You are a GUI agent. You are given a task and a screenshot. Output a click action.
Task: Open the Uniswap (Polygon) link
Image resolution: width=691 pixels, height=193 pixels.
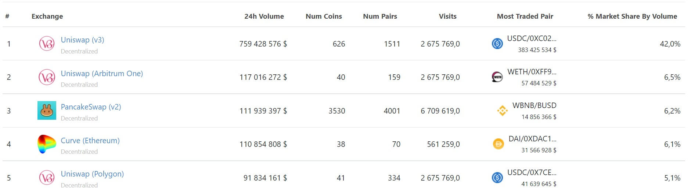[92, 174]
